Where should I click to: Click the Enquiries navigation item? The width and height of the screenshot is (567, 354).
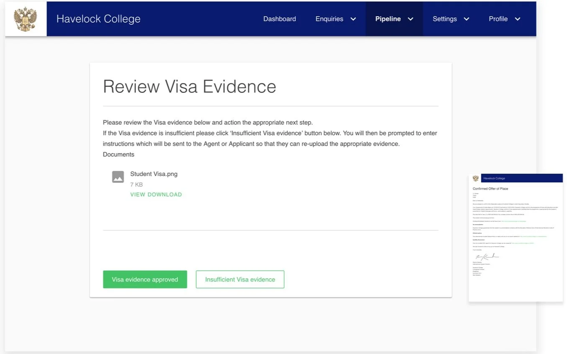[x=329, y=19]
